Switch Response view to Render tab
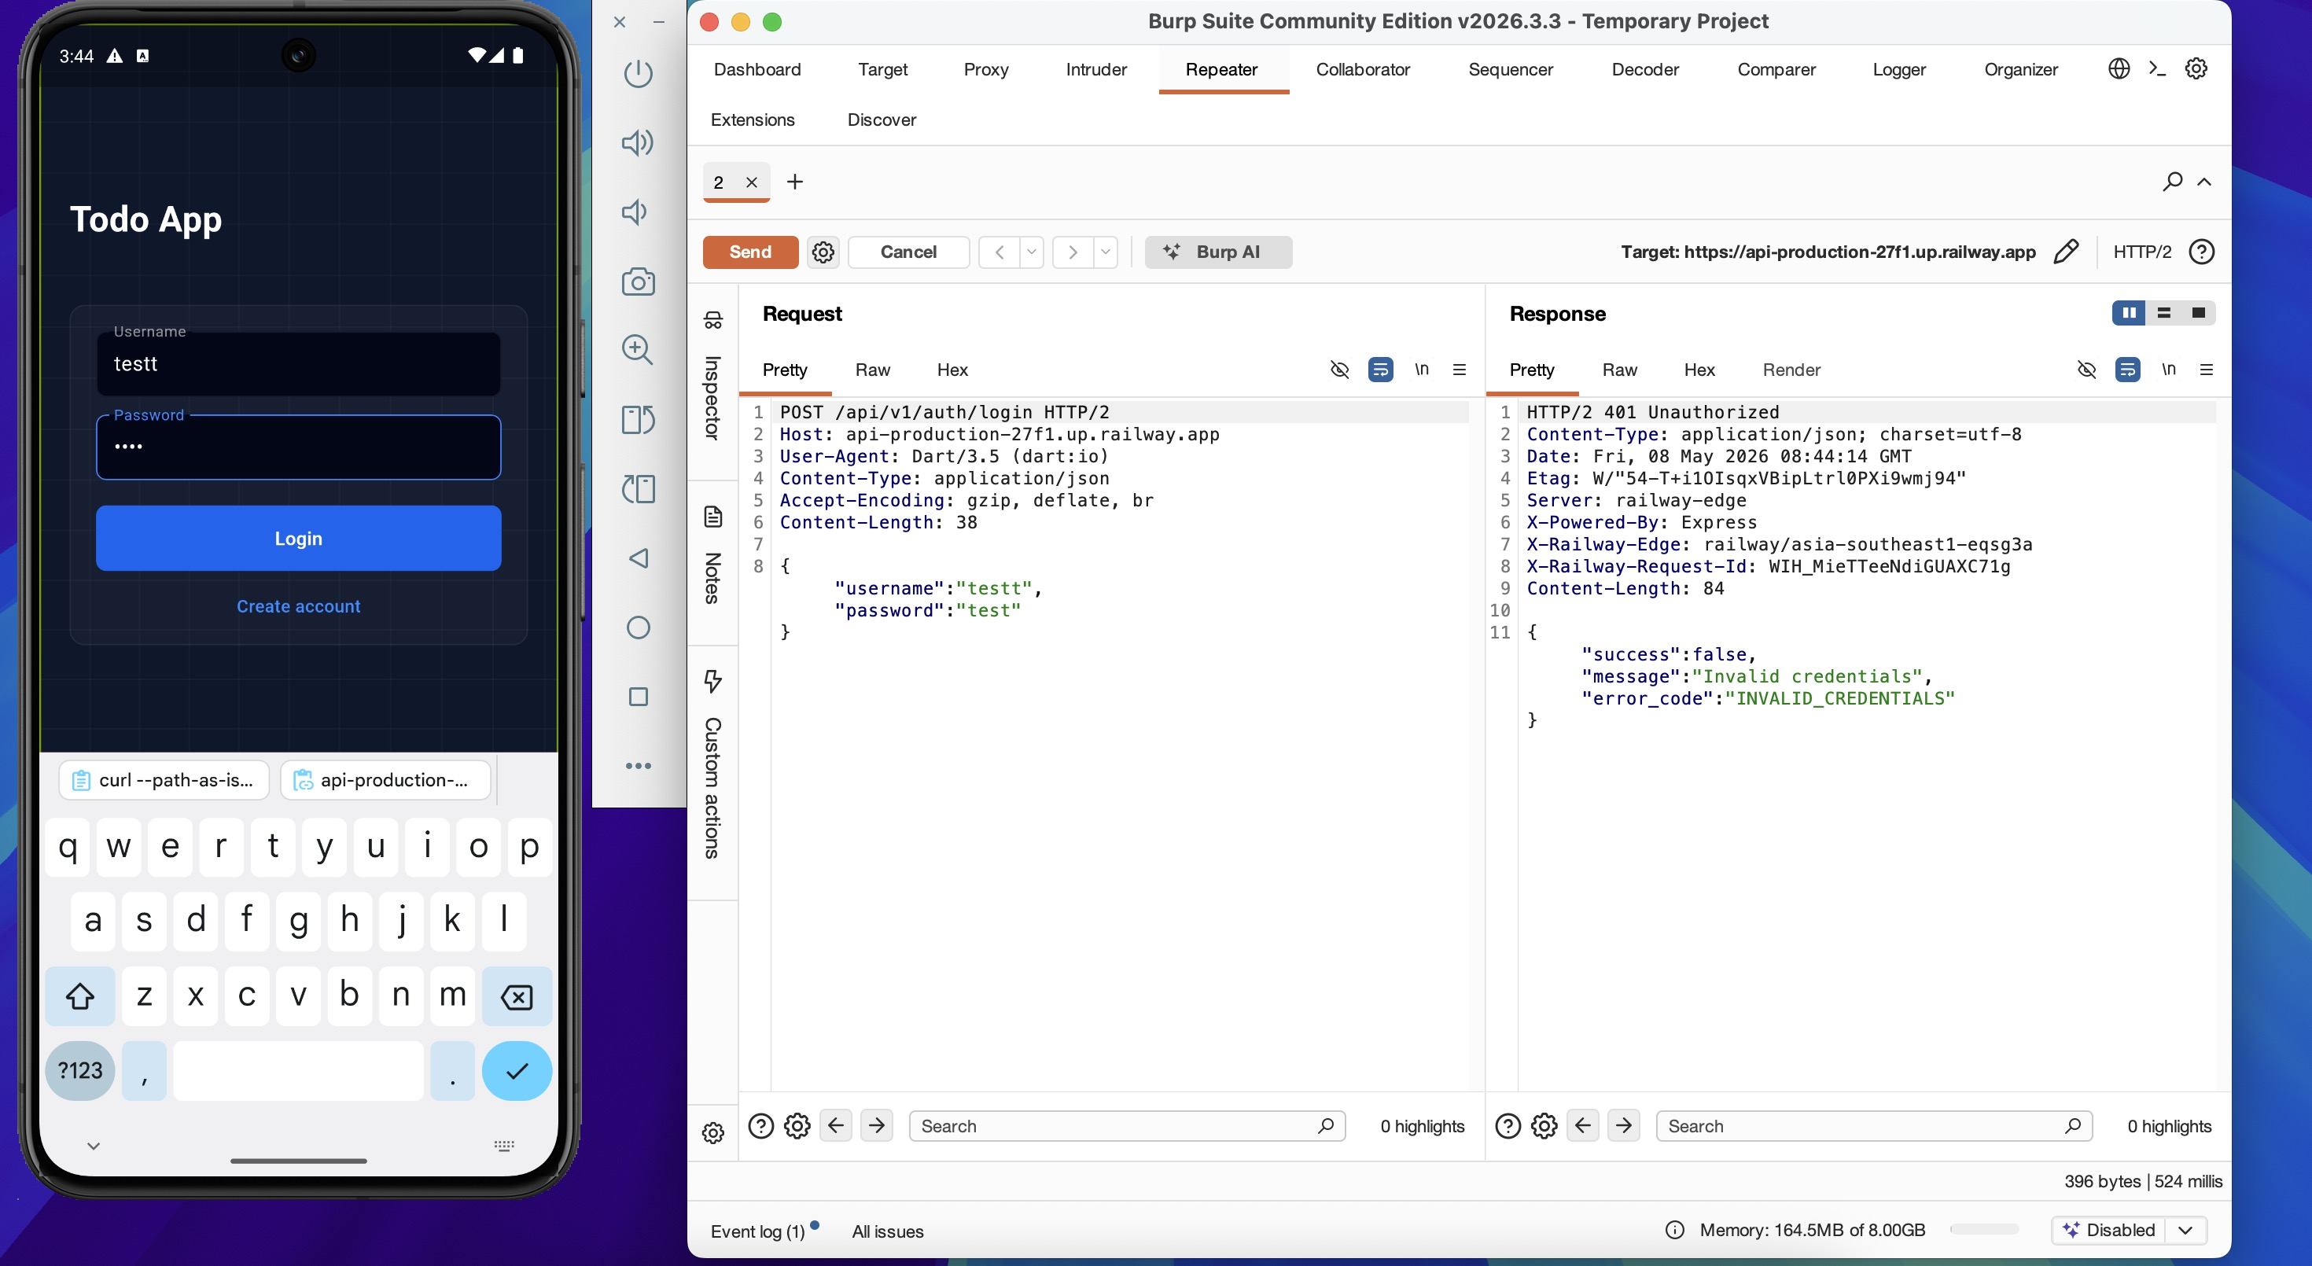This screenshot has height=1266, width=2312. (x=1791, y=370)
